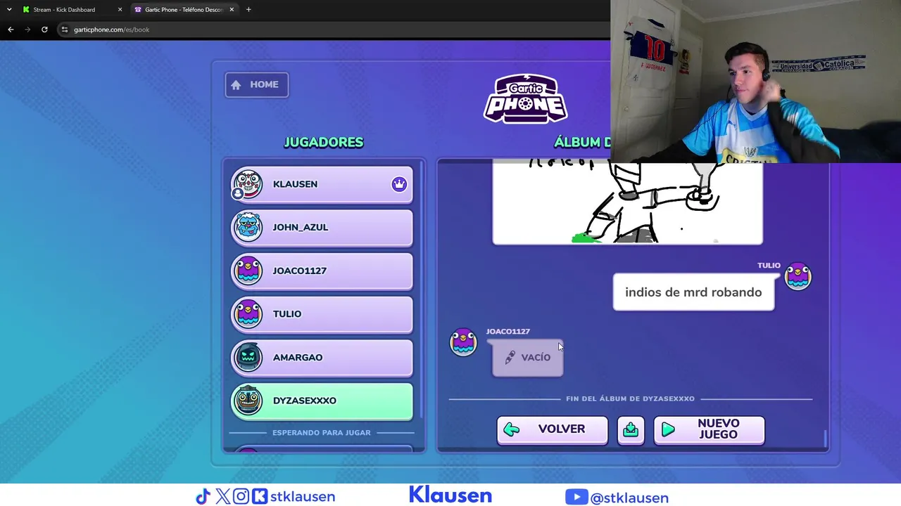Click the house icon on HOME button
901x506 pixels.
click(x=236, y=84)
